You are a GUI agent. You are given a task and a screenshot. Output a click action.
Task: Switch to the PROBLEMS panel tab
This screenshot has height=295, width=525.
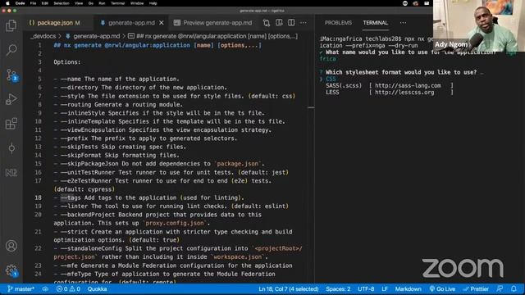point(338,23)
